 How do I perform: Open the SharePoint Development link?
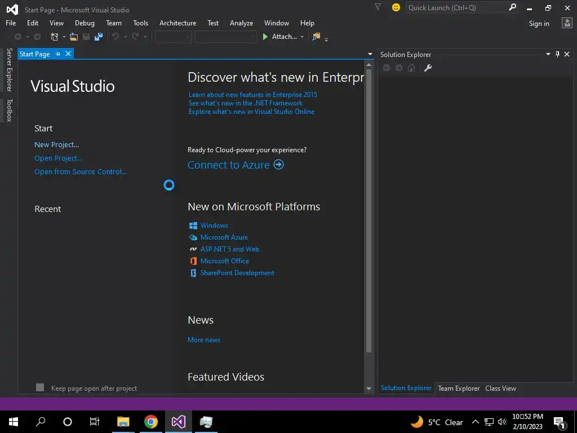(x=237, y=273)
